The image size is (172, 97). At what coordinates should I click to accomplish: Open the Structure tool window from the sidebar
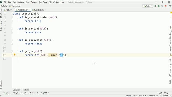coord(1,26)
